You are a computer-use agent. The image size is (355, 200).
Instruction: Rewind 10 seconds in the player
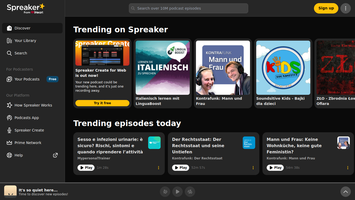click(x=165, y=192)
